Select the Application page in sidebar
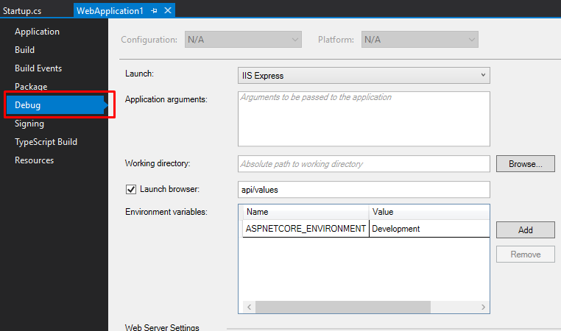This screenshot has width=561, height=331. pos(37,32)
